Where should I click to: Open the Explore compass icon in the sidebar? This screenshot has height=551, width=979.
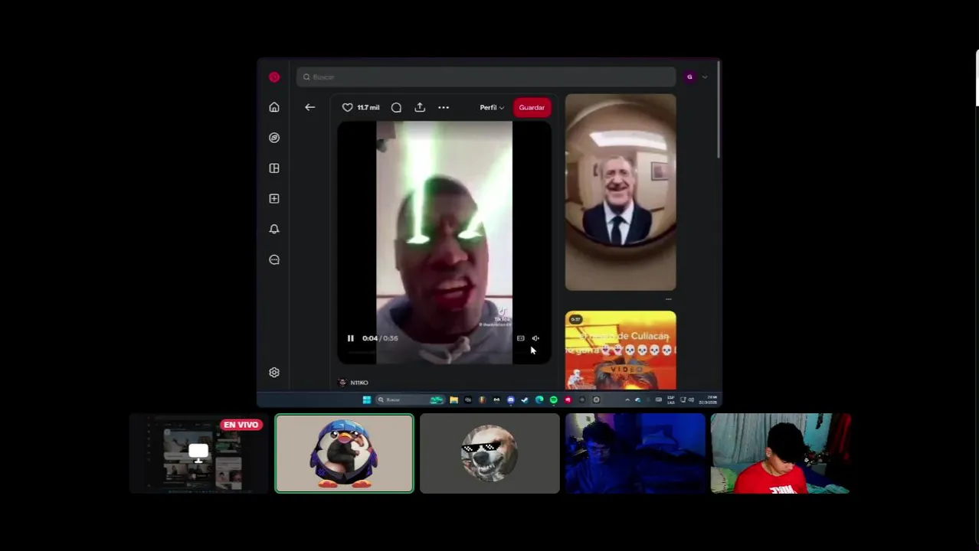(274, 138)
